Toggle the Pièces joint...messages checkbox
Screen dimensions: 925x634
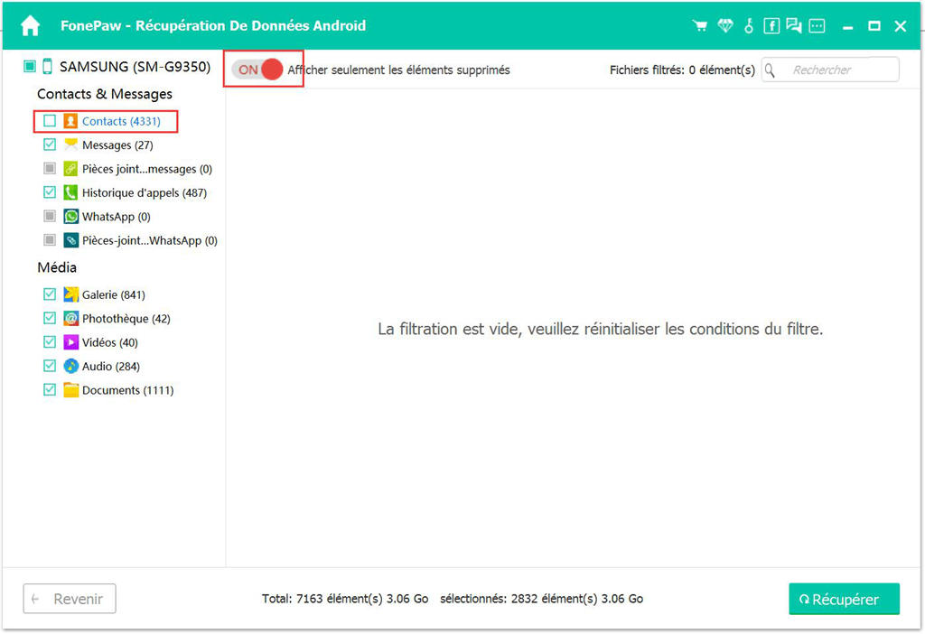pyautogui.click(x=50, y=169)
